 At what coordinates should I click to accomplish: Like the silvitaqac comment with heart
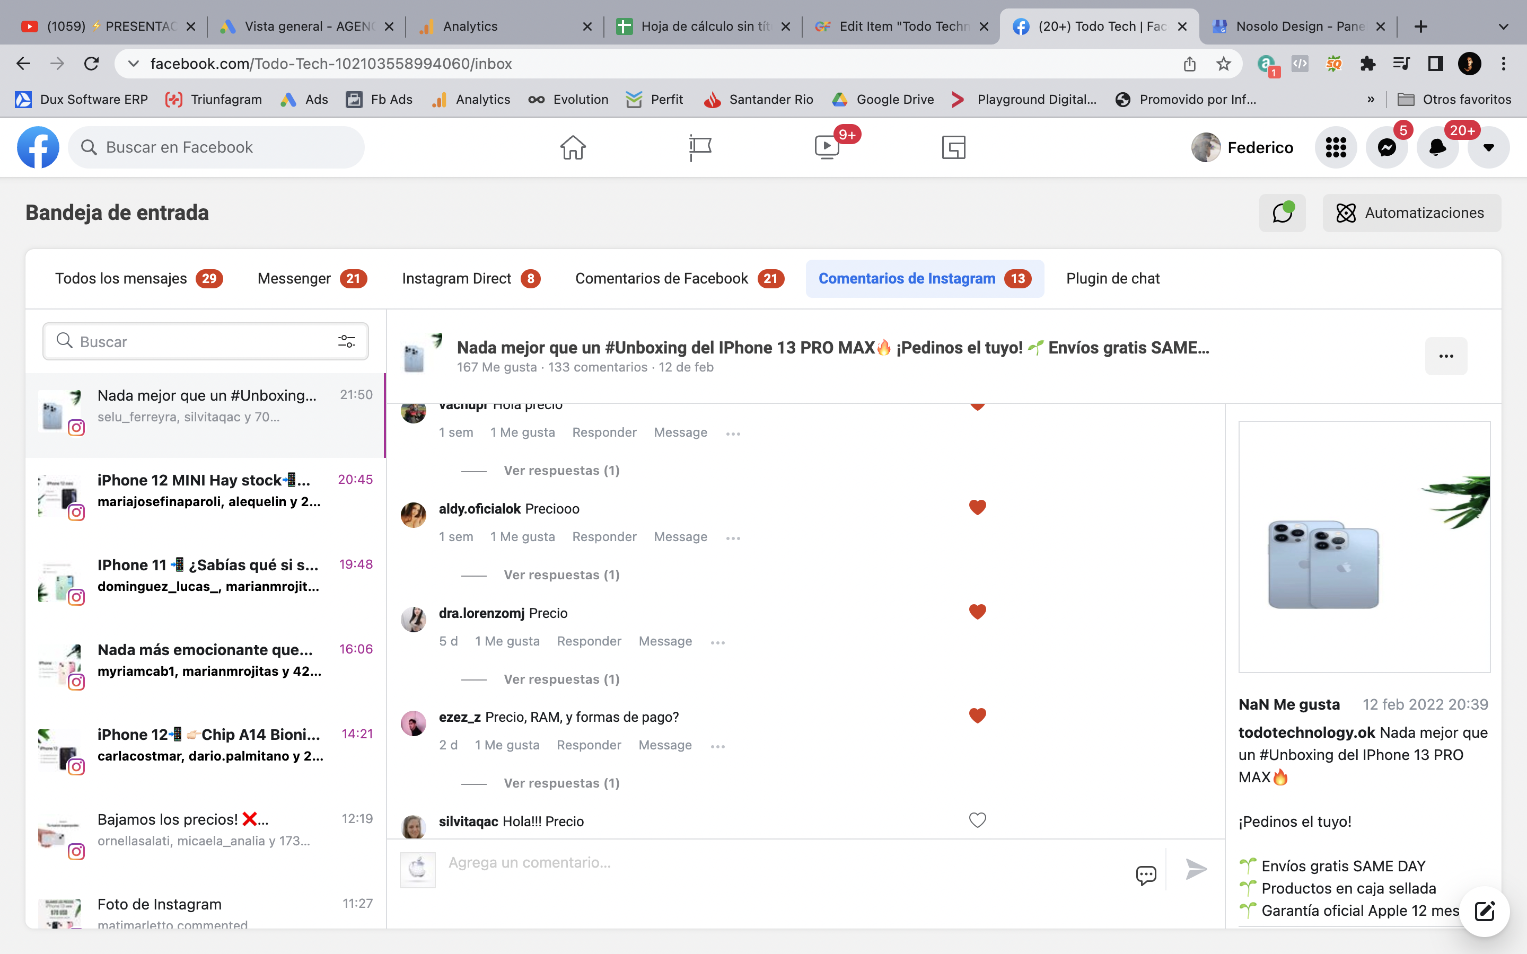977,820
